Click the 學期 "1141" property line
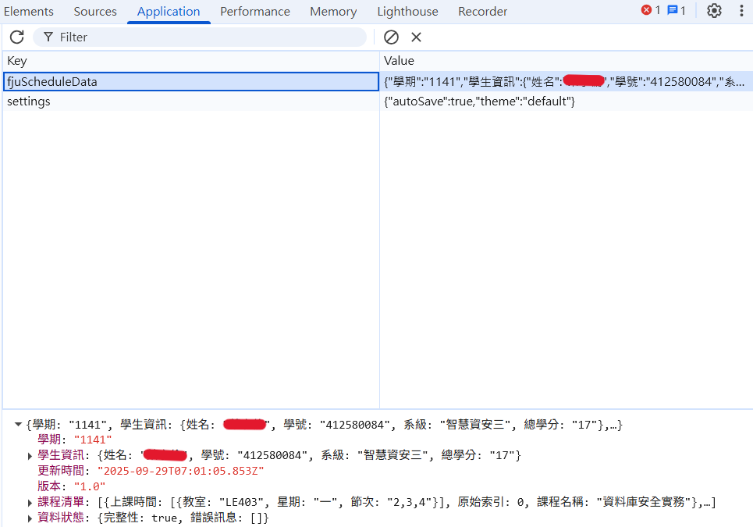This screenshot has width=753, height=527. pos(74,440)
